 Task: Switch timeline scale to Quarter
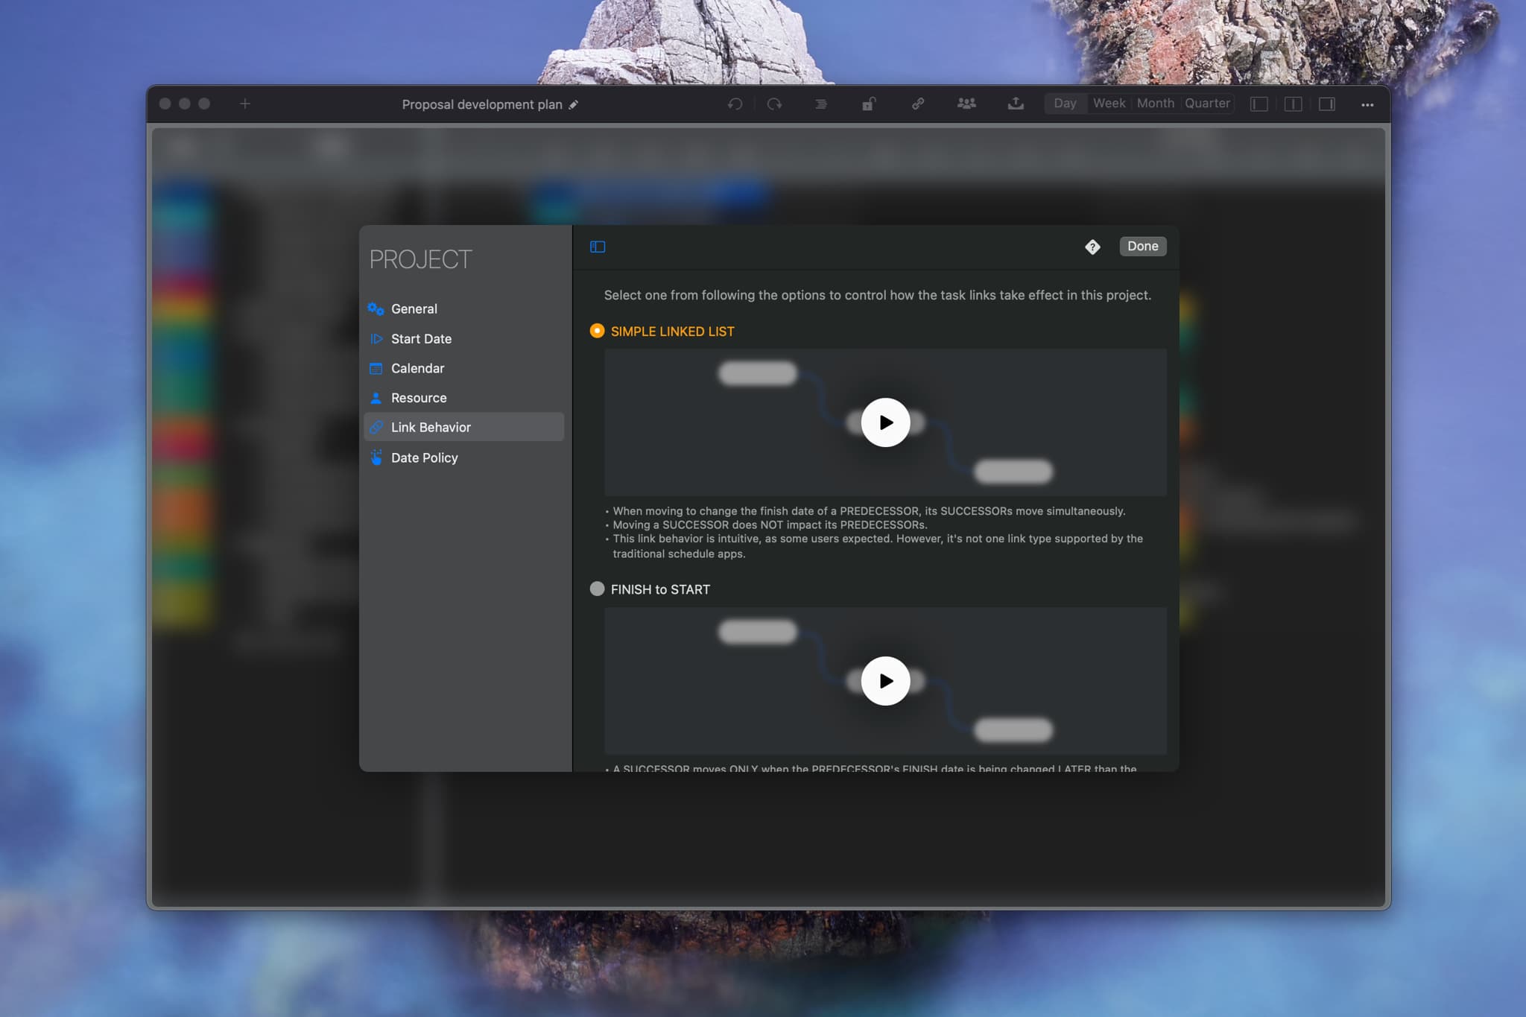(1207, 104)
